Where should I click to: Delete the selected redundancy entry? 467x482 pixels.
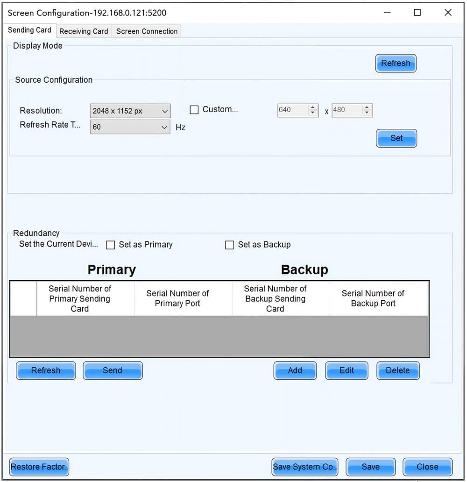(x=398, y=370)
